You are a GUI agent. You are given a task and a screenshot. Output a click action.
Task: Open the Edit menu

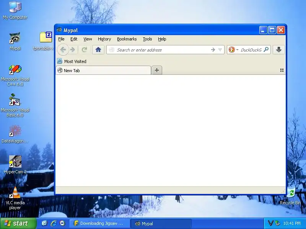(74, 39)
